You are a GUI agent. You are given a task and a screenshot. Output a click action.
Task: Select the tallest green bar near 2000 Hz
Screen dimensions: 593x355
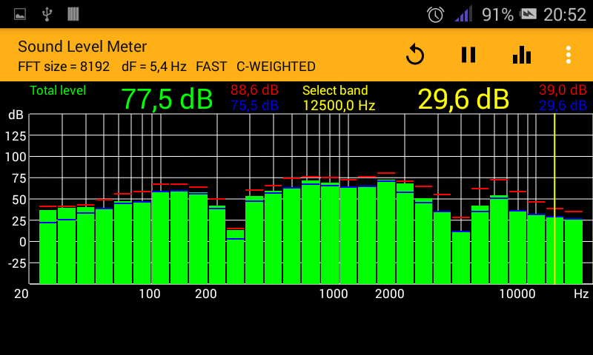(386, 231)
